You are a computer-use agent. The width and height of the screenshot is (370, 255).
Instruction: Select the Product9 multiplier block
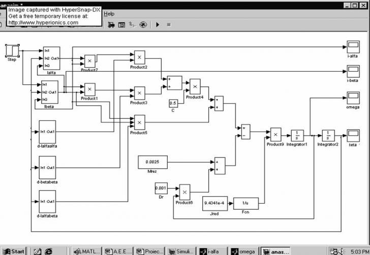coord(275,135)
